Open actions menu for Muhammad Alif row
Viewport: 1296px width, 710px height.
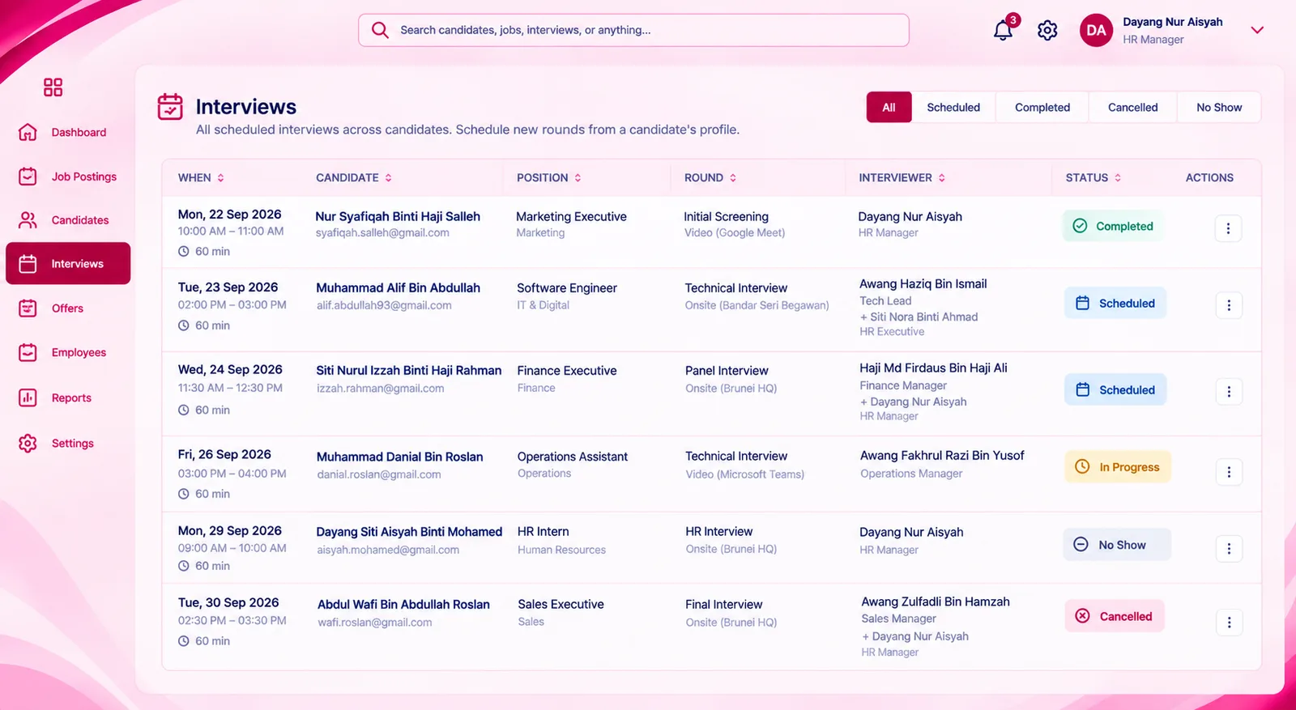coord(1229,305)
